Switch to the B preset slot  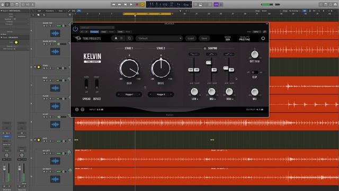[121, 38]
